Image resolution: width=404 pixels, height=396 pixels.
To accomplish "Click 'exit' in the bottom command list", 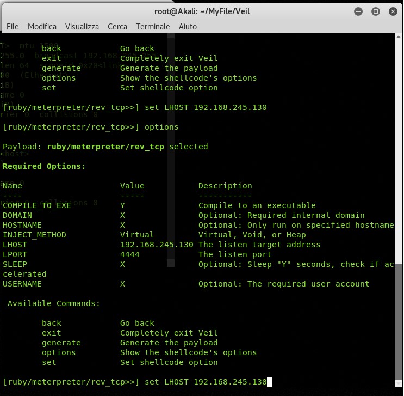I will [x=52, y=333].
